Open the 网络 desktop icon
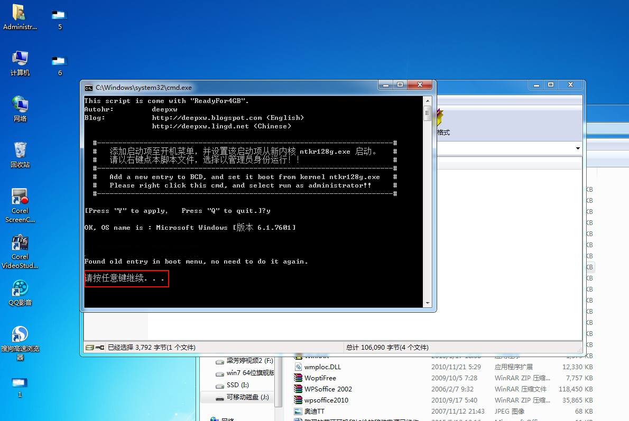Viewport: 629px width, 421px height. [x=20, y=109]
